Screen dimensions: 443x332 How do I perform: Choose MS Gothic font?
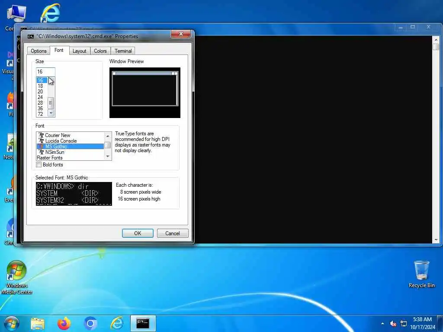point(71,147)
